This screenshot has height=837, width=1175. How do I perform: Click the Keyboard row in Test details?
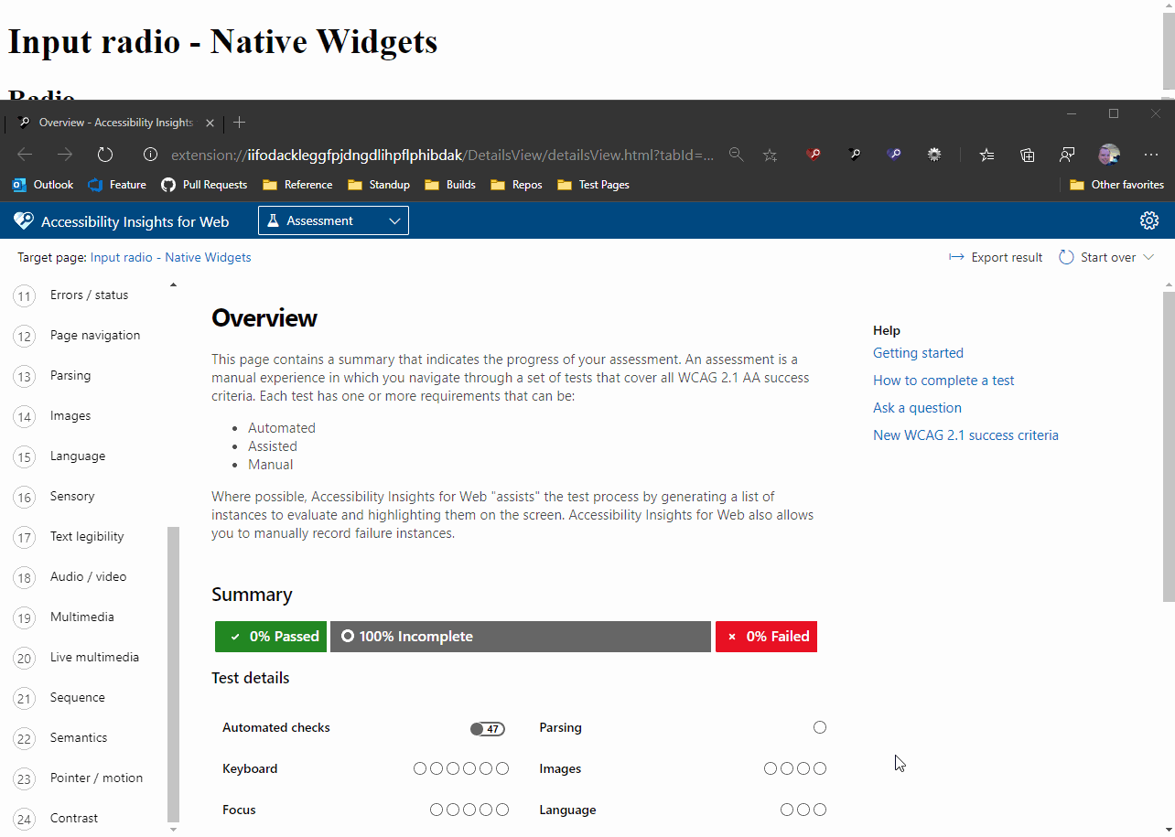point(365,768)
